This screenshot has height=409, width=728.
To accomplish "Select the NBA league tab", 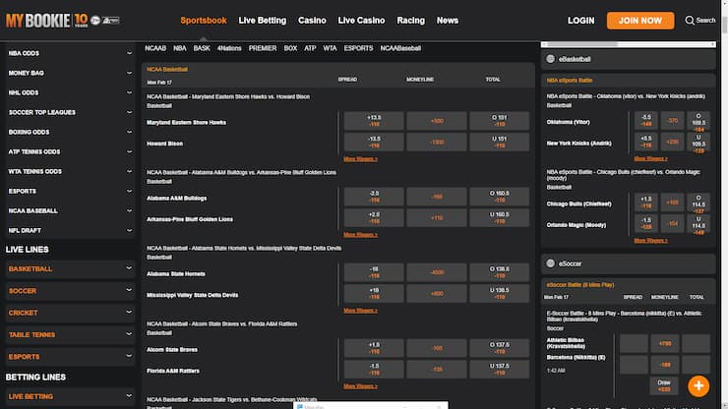I will (180, 48).
